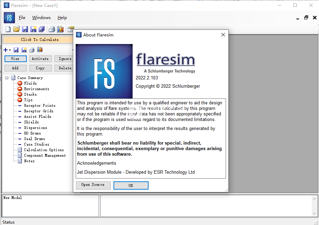Image resolution: width=319 pixels, height=225 pixels.
Task: Click the message panel scroll up arrow
Action: tap(314, 199)
